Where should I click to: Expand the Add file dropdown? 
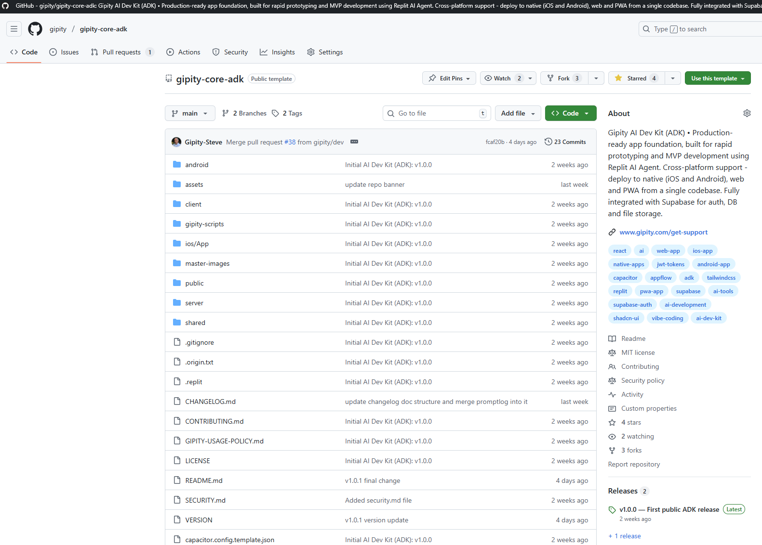[x=518, y=113]
